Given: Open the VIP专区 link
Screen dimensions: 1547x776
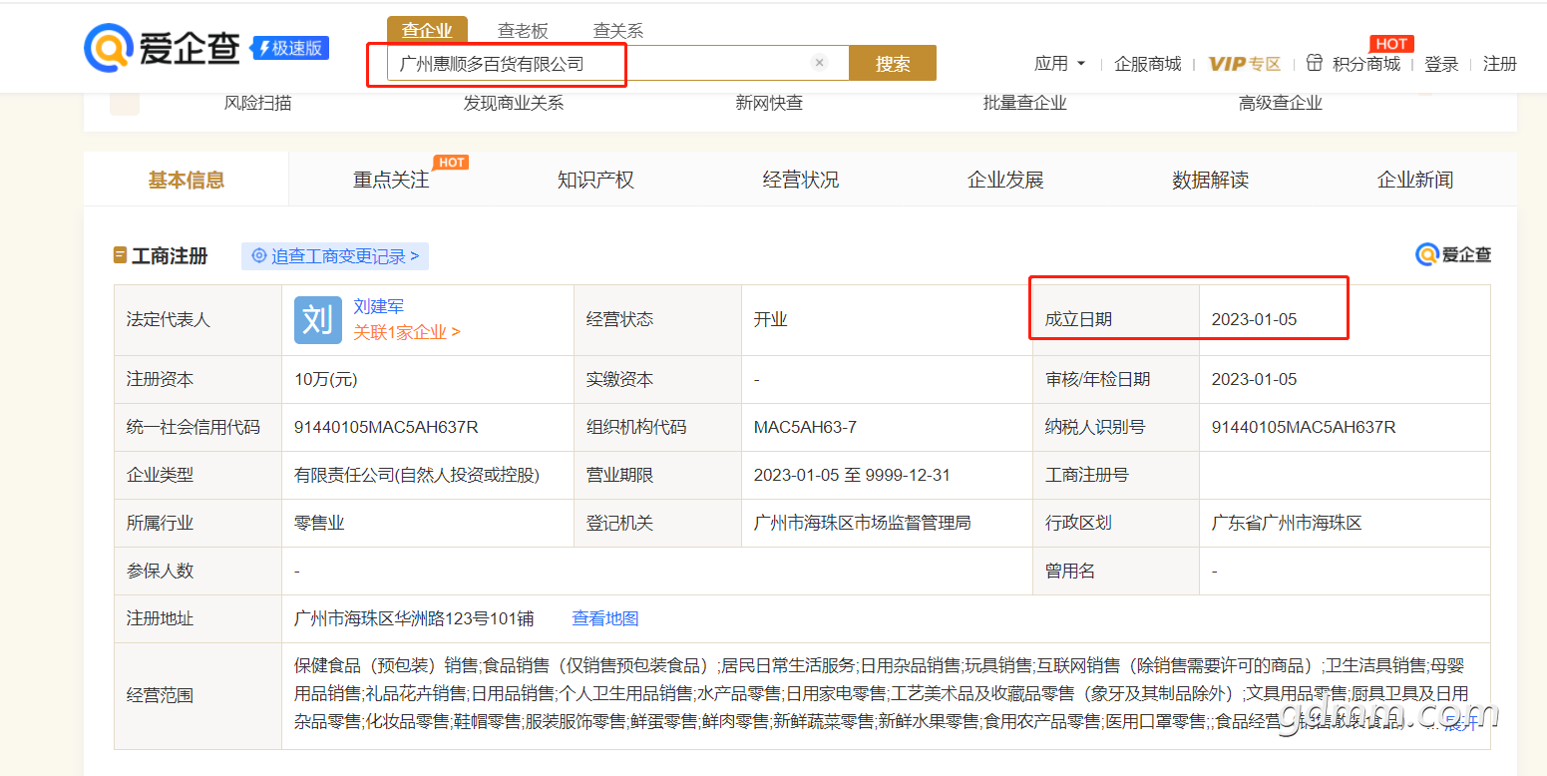Looking at the screenshot, I should click(1245, 64).
